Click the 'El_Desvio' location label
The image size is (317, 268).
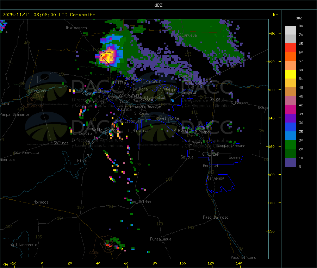[82, 133]
